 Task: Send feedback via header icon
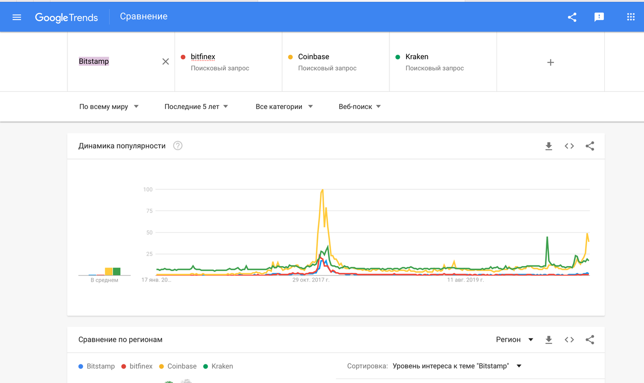[x=599, y=17]
